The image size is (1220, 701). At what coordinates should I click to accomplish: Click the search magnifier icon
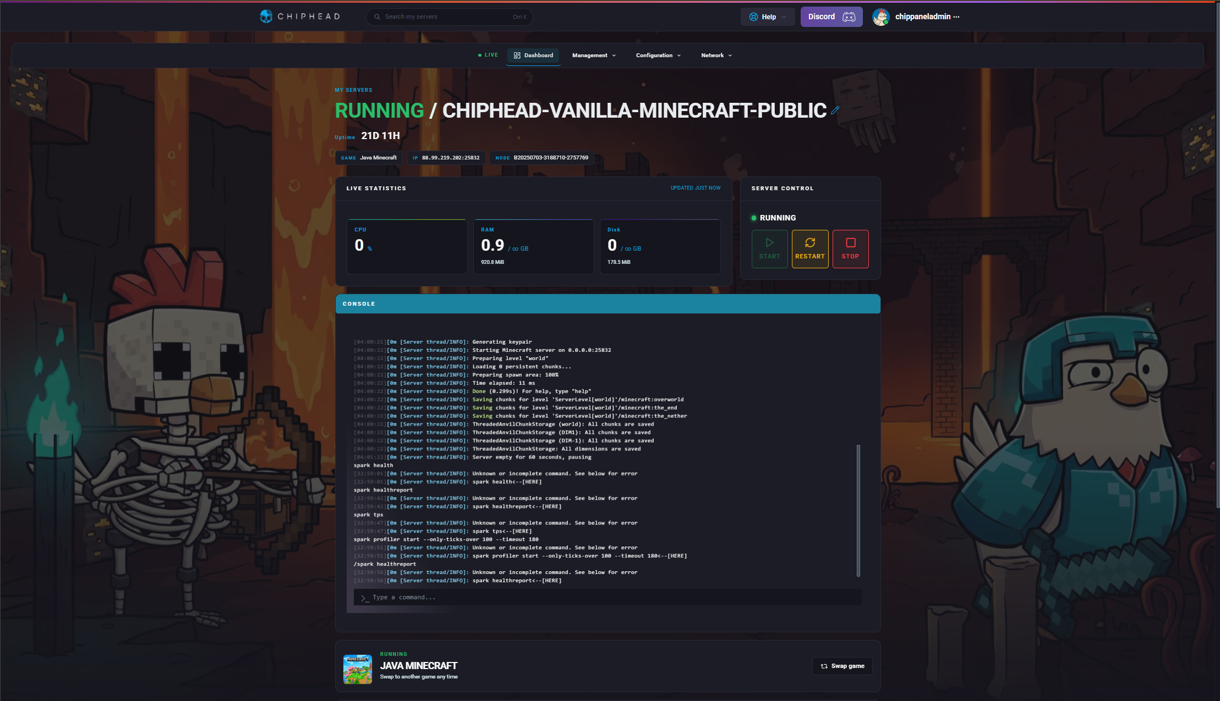[377, 16]
